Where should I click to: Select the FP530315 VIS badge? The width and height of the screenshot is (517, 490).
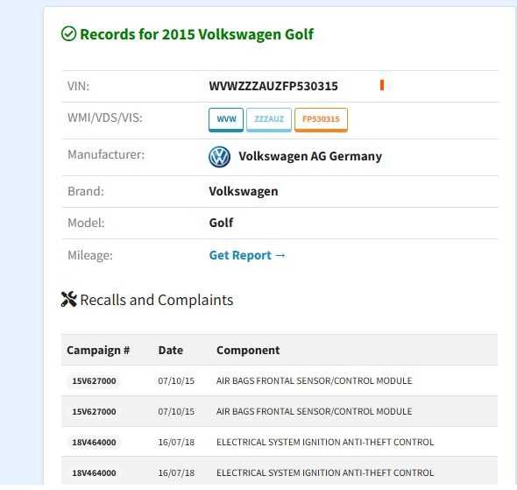click(321, 120)
